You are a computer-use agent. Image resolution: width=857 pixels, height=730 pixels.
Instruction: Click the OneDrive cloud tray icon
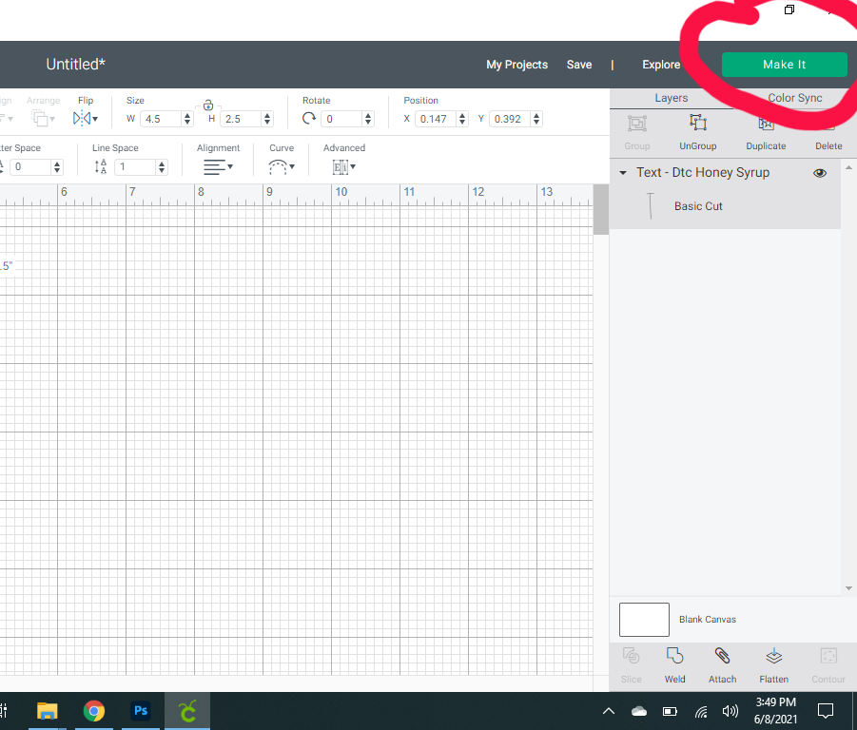coord(639,711)
